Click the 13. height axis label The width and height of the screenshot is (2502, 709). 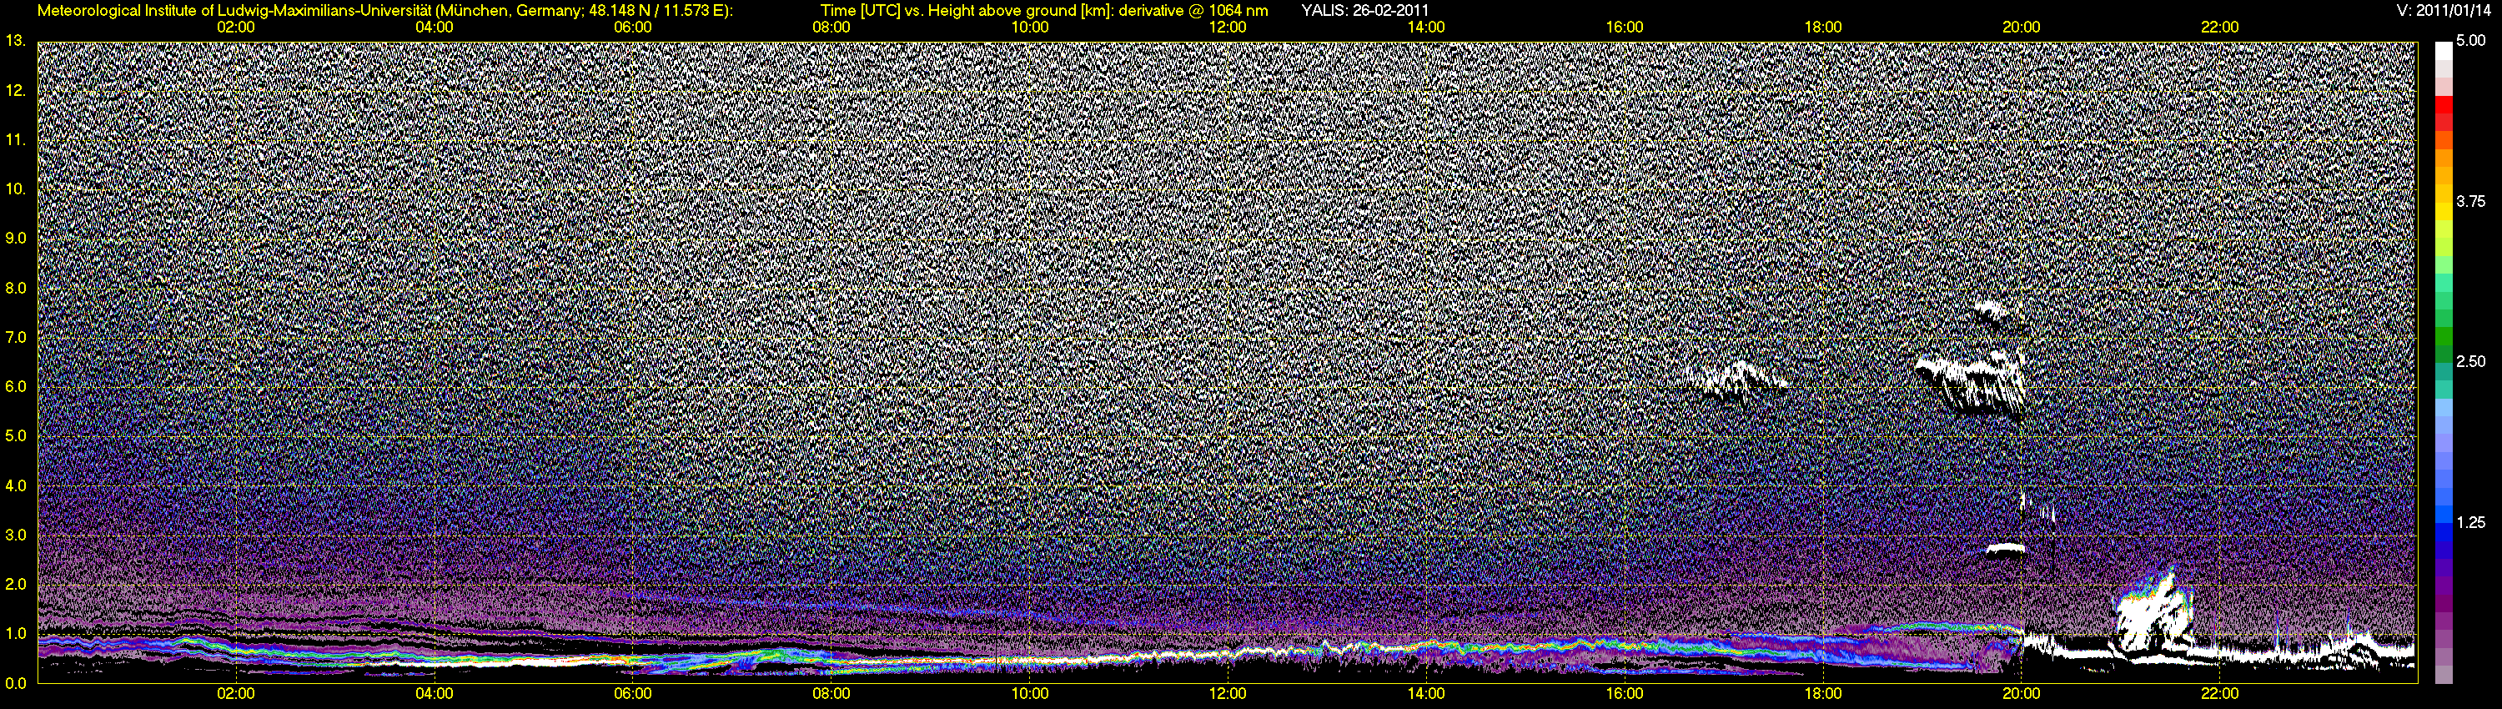coord(16,41)
